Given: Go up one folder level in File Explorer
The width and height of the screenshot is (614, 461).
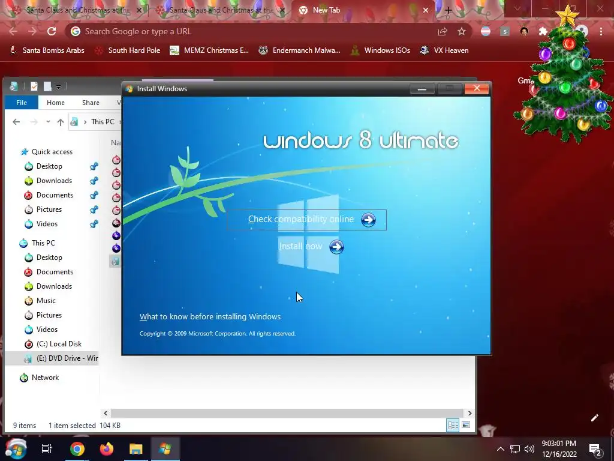Looking at the screenshot, I should tap(61, 122).
